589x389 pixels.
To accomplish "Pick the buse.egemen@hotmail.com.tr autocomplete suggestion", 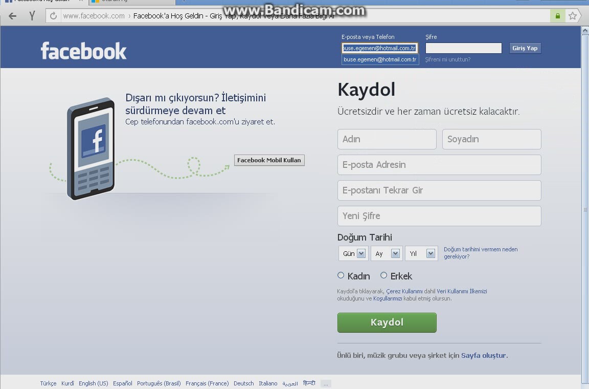I will click(x=380, y=59).
